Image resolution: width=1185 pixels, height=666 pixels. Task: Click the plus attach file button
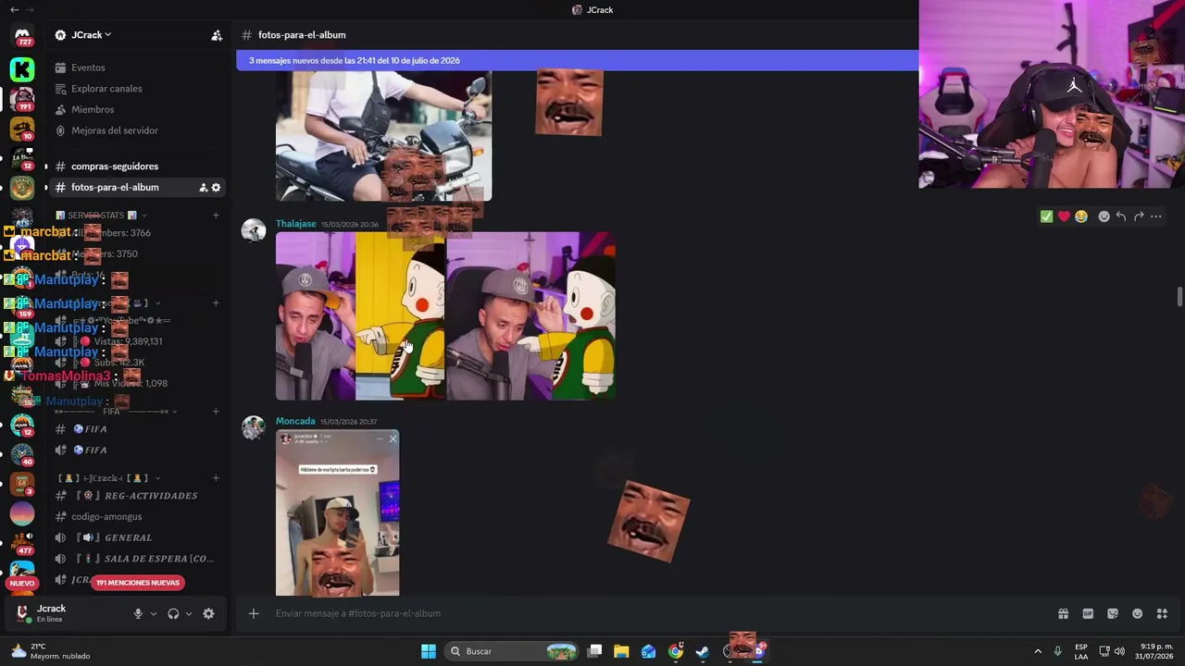(254, 613)
